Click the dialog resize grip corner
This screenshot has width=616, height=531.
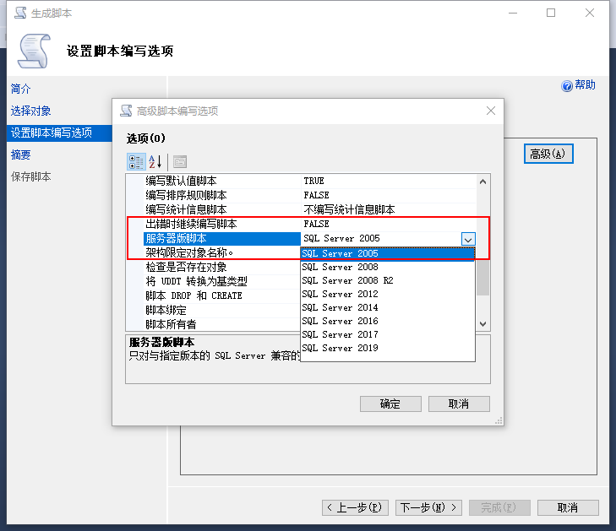pos(499,421)
